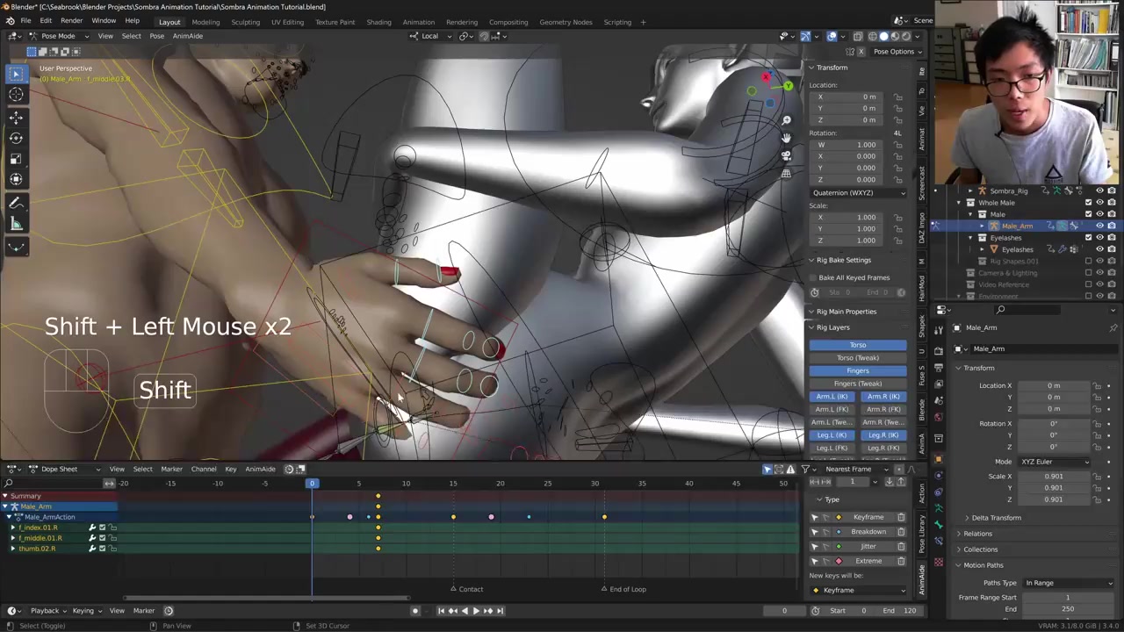1124x632 pixels.
Task: Select the Move tool in the viewport toolbar
Action: [x=16, y=117]
